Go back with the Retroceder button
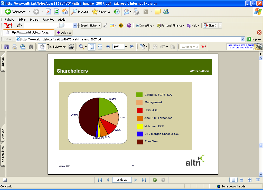Screen dimensions: 263x190 coord(15,12)
